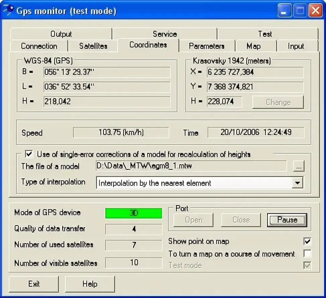Screen dimensions: 326x298
Task: Click the satellite app icon in title bar
Action: 9,10
